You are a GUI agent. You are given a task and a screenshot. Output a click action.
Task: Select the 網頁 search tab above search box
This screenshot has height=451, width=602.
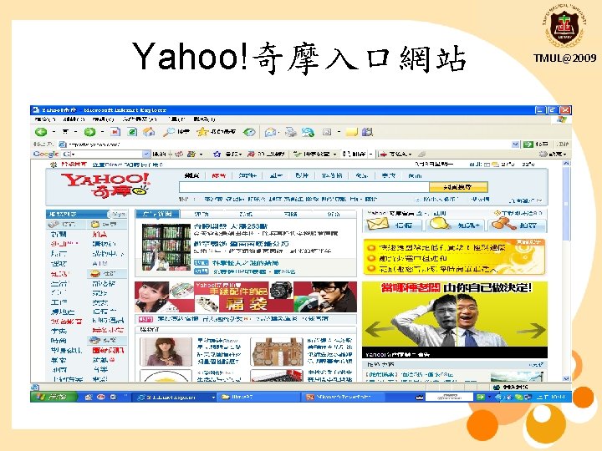[191, 175]
